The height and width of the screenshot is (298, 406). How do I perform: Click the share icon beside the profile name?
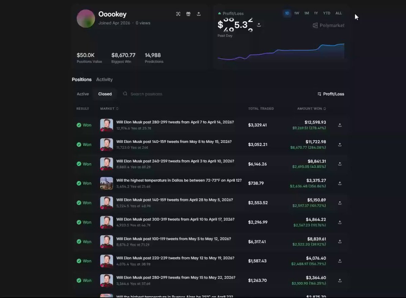199,14
